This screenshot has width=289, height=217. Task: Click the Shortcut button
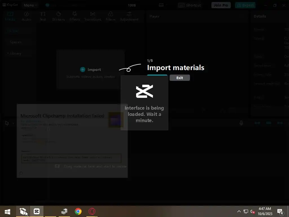tap(189, 5)
